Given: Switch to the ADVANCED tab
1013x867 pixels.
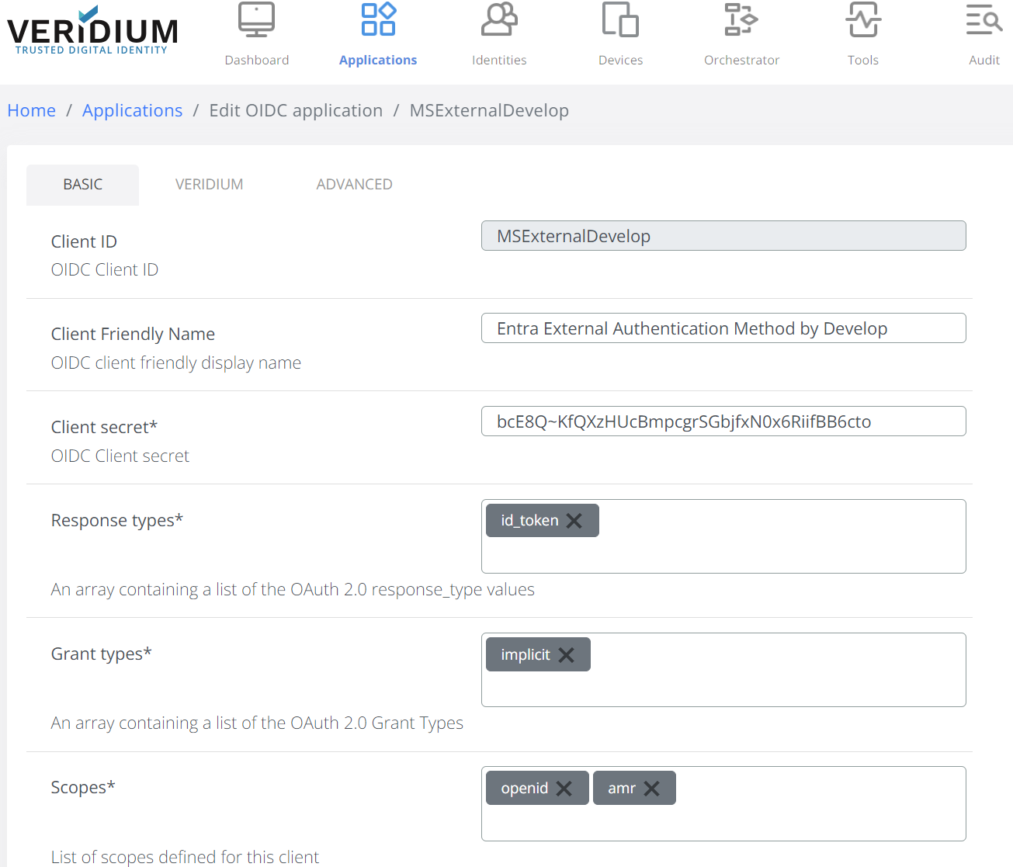Looking at the screenshot, I should click(354, 185).
